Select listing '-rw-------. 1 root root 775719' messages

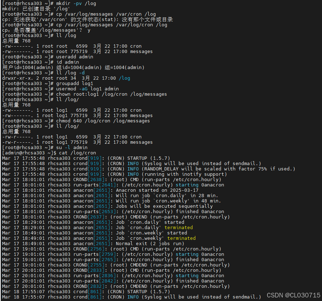[78, 52]
